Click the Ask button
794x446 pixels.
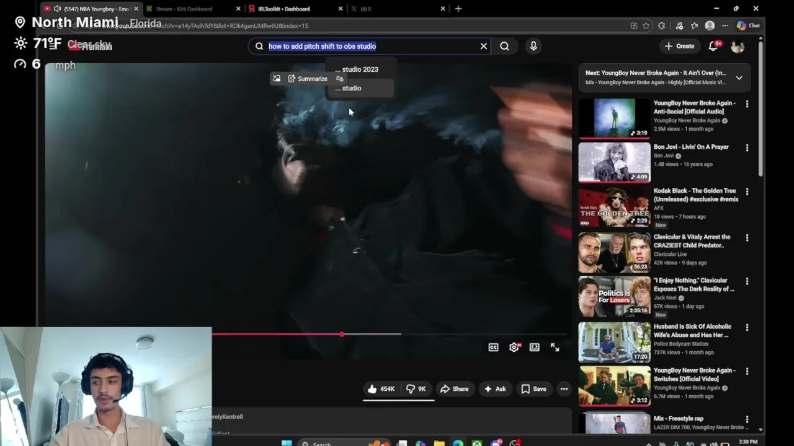pos(494,389)
